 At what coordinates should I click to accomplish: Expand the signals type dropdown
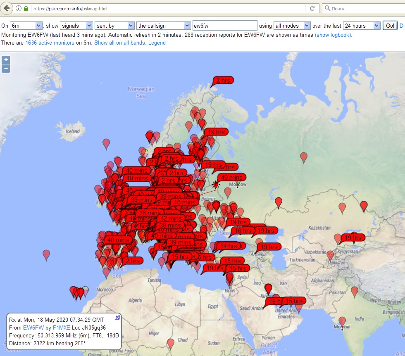pyautogui.click(x=76, y=26)
